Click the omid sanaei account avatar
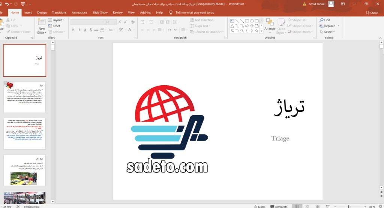 (331, 4)
